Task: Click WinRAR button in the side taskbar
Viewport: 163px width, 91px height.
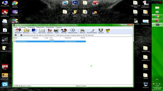Action: coord(157,25)
